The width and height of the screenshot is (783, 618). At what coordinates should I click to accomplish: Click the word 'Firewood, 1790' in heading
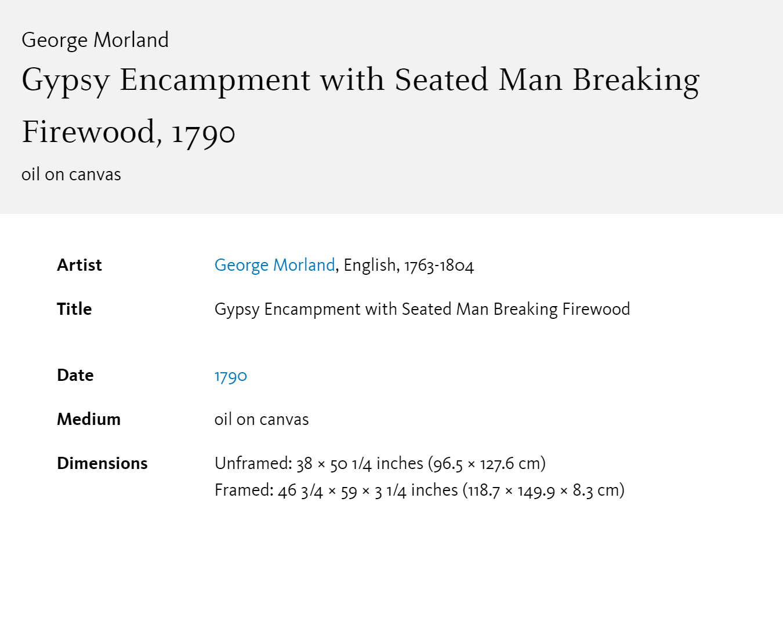[x=129, y=132]
